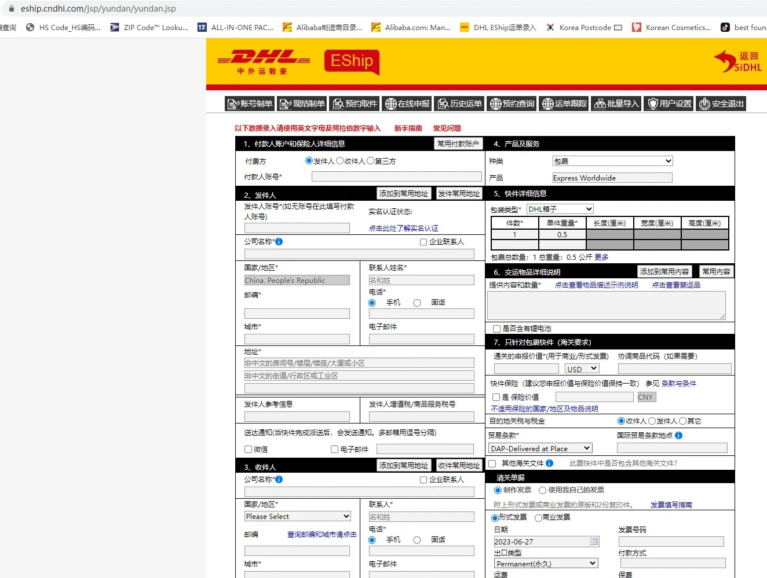Open 贸易条款 DAP dropdown
Viewport: 767px width, 578px height.
[540, 448]
